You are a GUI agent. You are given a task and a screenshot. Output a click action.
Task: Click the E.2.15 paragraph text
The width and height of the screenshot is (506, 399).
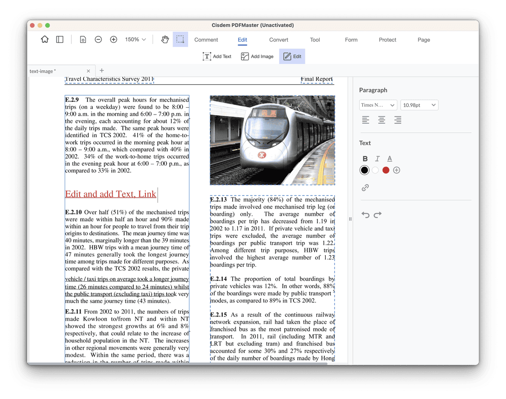point(272,336)
